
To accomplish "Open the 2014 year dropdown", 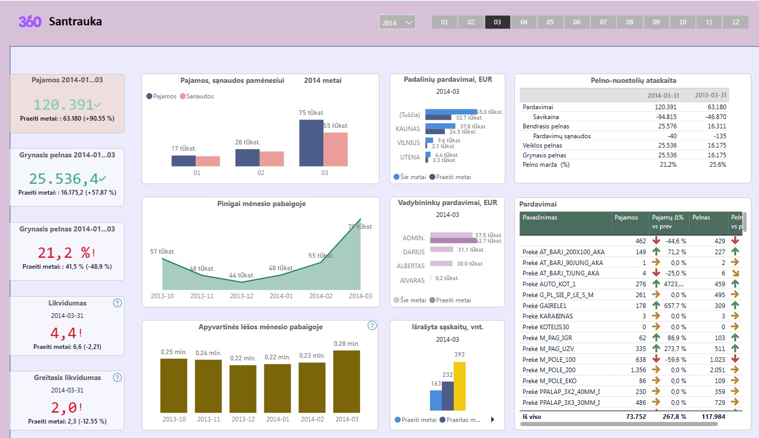I will (x=397, y=22).
